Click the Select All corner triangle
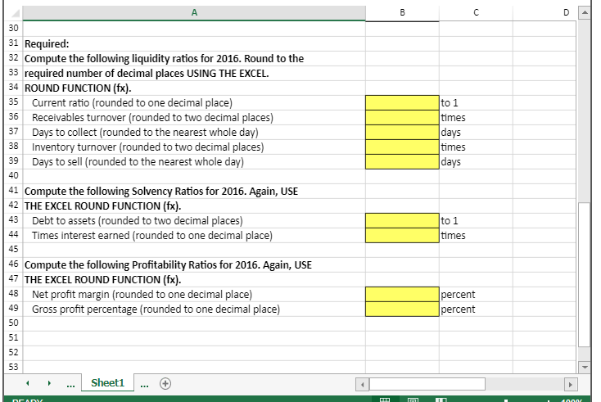 click(15, 13)
